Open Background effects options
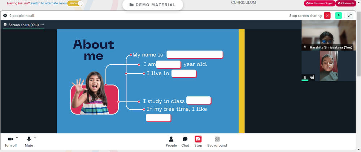Viewport: 361px width, 152px height. (217, 142)
